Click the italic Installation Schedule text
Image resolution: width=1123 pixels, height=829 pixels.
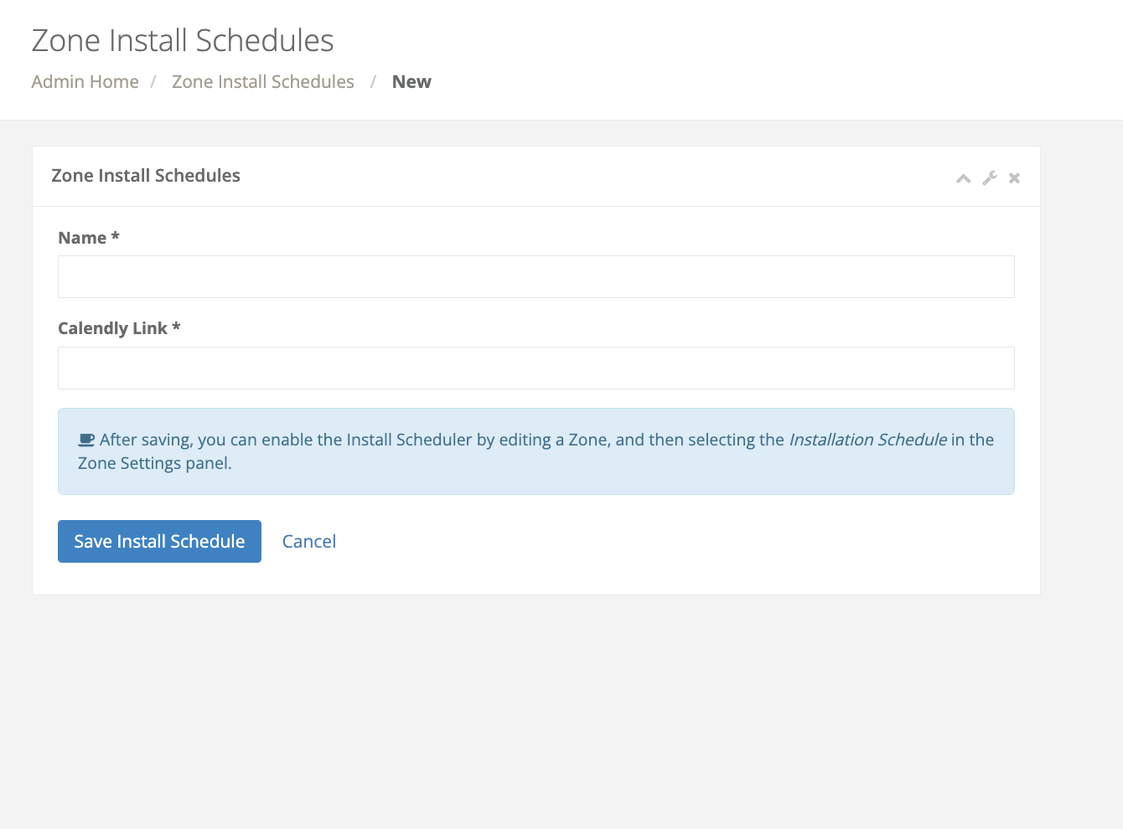coord(867,440)
